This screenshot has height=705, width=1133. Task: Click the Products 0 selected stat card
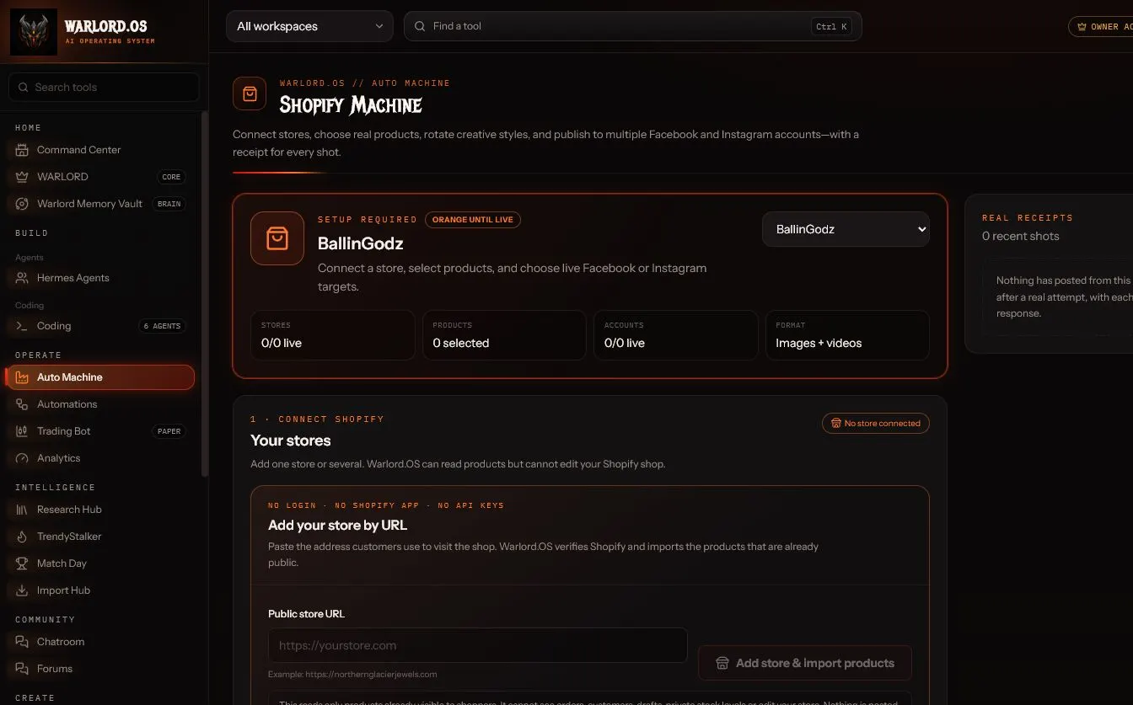[504, 335]
